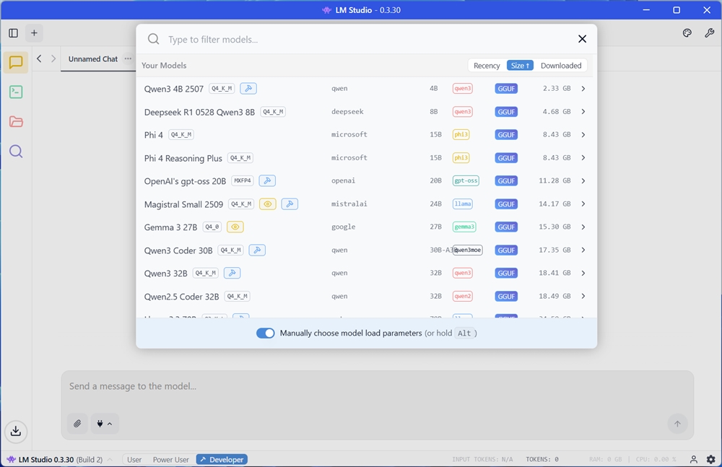Expand the Magistral Small 2509 chevron
This screenshot has height=467, width=722.
(x=583, y=204)
